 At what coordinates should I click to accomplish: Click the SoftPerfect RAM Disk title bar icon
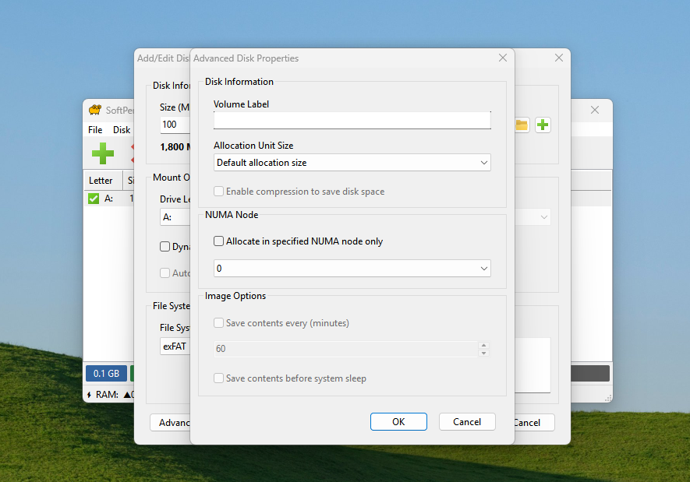coord(95,110)
